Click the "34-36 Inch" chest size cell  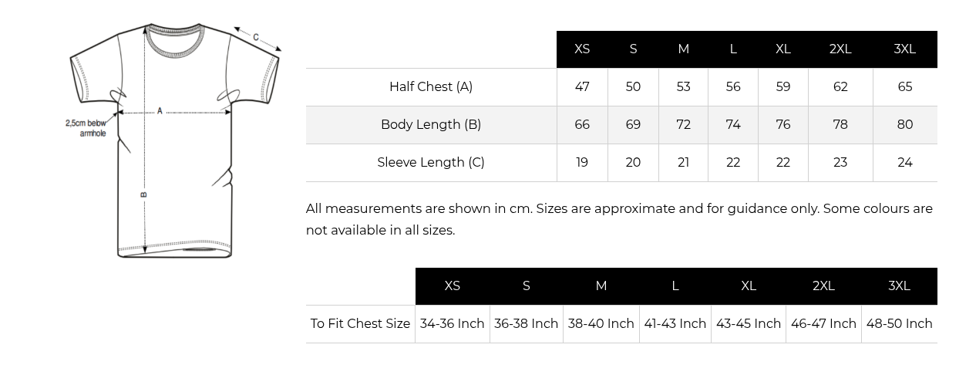click(452, 323)
